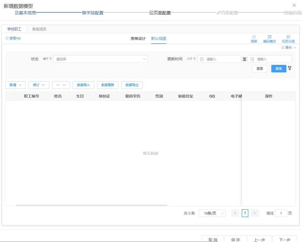
Task: Click the filter funnel icon beside 搜索
Action: tap(290, 68)
